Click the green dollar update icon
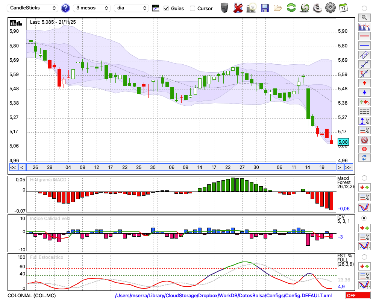 tap(305, 8)
